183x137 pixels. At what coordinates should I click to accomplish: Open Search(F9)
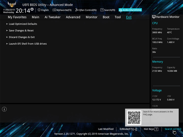108,10
